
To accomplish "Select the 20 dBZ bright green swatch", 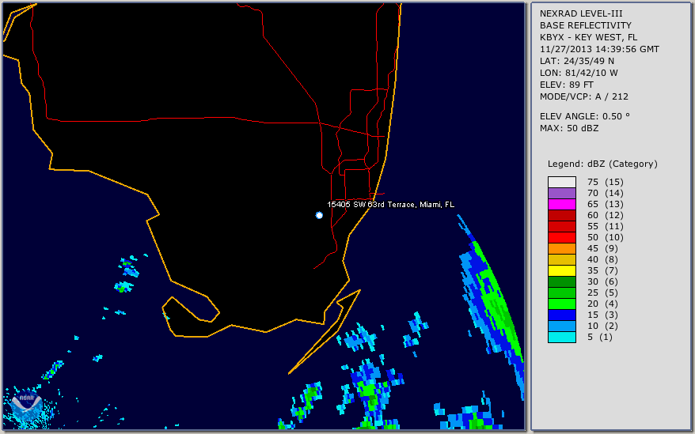I will point(562,304).
